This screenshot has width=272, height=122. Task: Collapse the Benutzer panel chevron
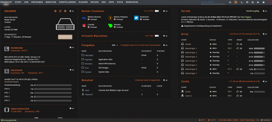[x=166, y=80]
